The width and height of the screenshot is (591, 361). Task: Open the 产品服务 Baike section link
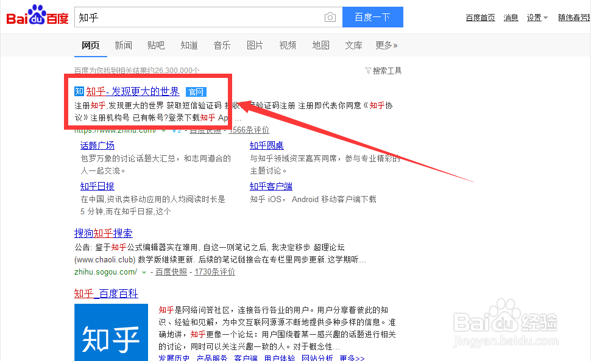click(212, 357)
